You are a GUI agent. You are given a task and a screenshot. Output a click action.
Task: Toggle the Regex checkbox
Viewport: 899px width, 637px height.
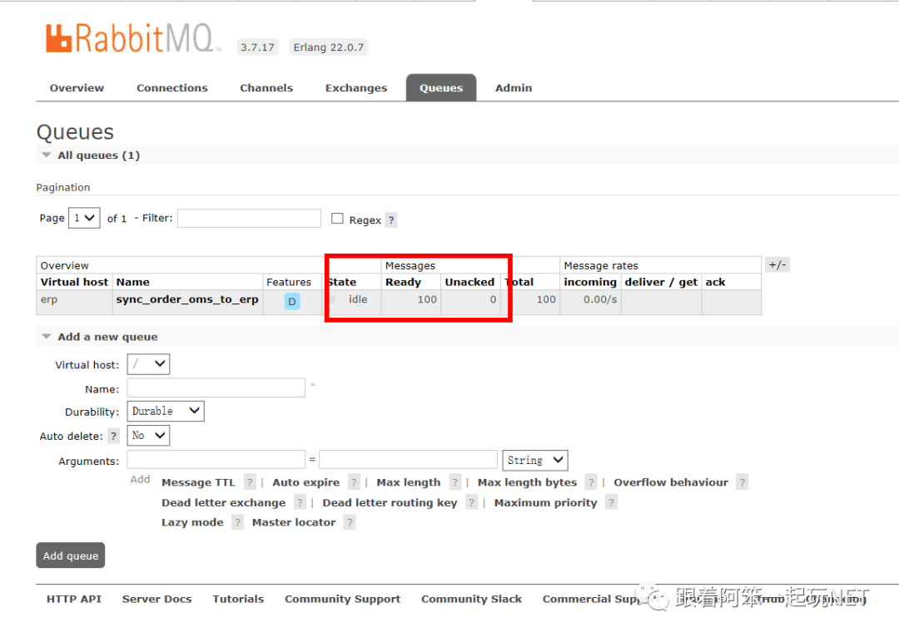click(337, 218)
